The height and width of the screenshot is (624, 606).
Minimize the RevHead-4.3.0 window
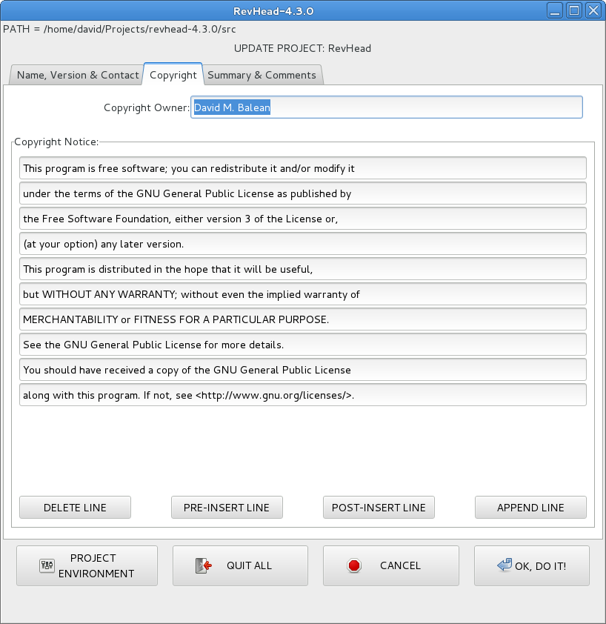tap(555, 10)
